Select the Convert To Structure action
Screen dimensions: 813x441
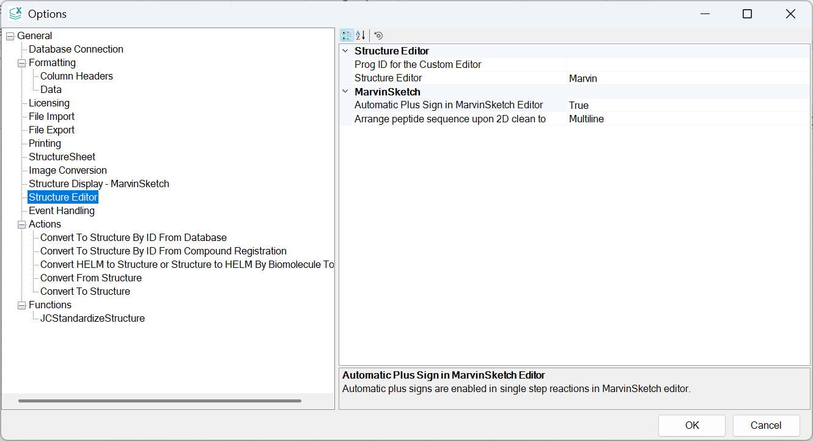85,292
